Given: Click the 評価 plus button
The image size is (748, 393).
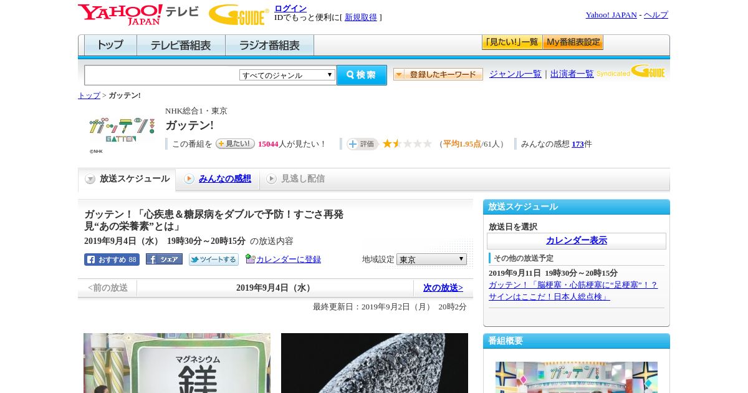Looking at the screenshot, I should click(363, 143).
